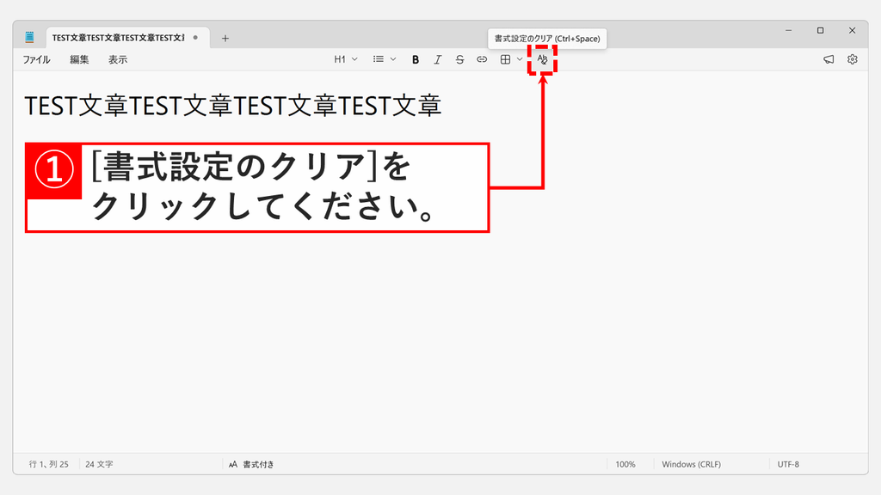The height and width of the screenshot is (495, 881).
Task: Click the 24 文字 character count
Action: pyautogui.click(x=100, y=464)
